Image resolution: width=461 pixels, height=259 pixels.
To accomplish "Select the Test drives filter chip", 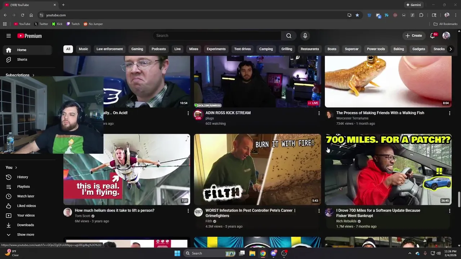I will (x=242, y=49).
